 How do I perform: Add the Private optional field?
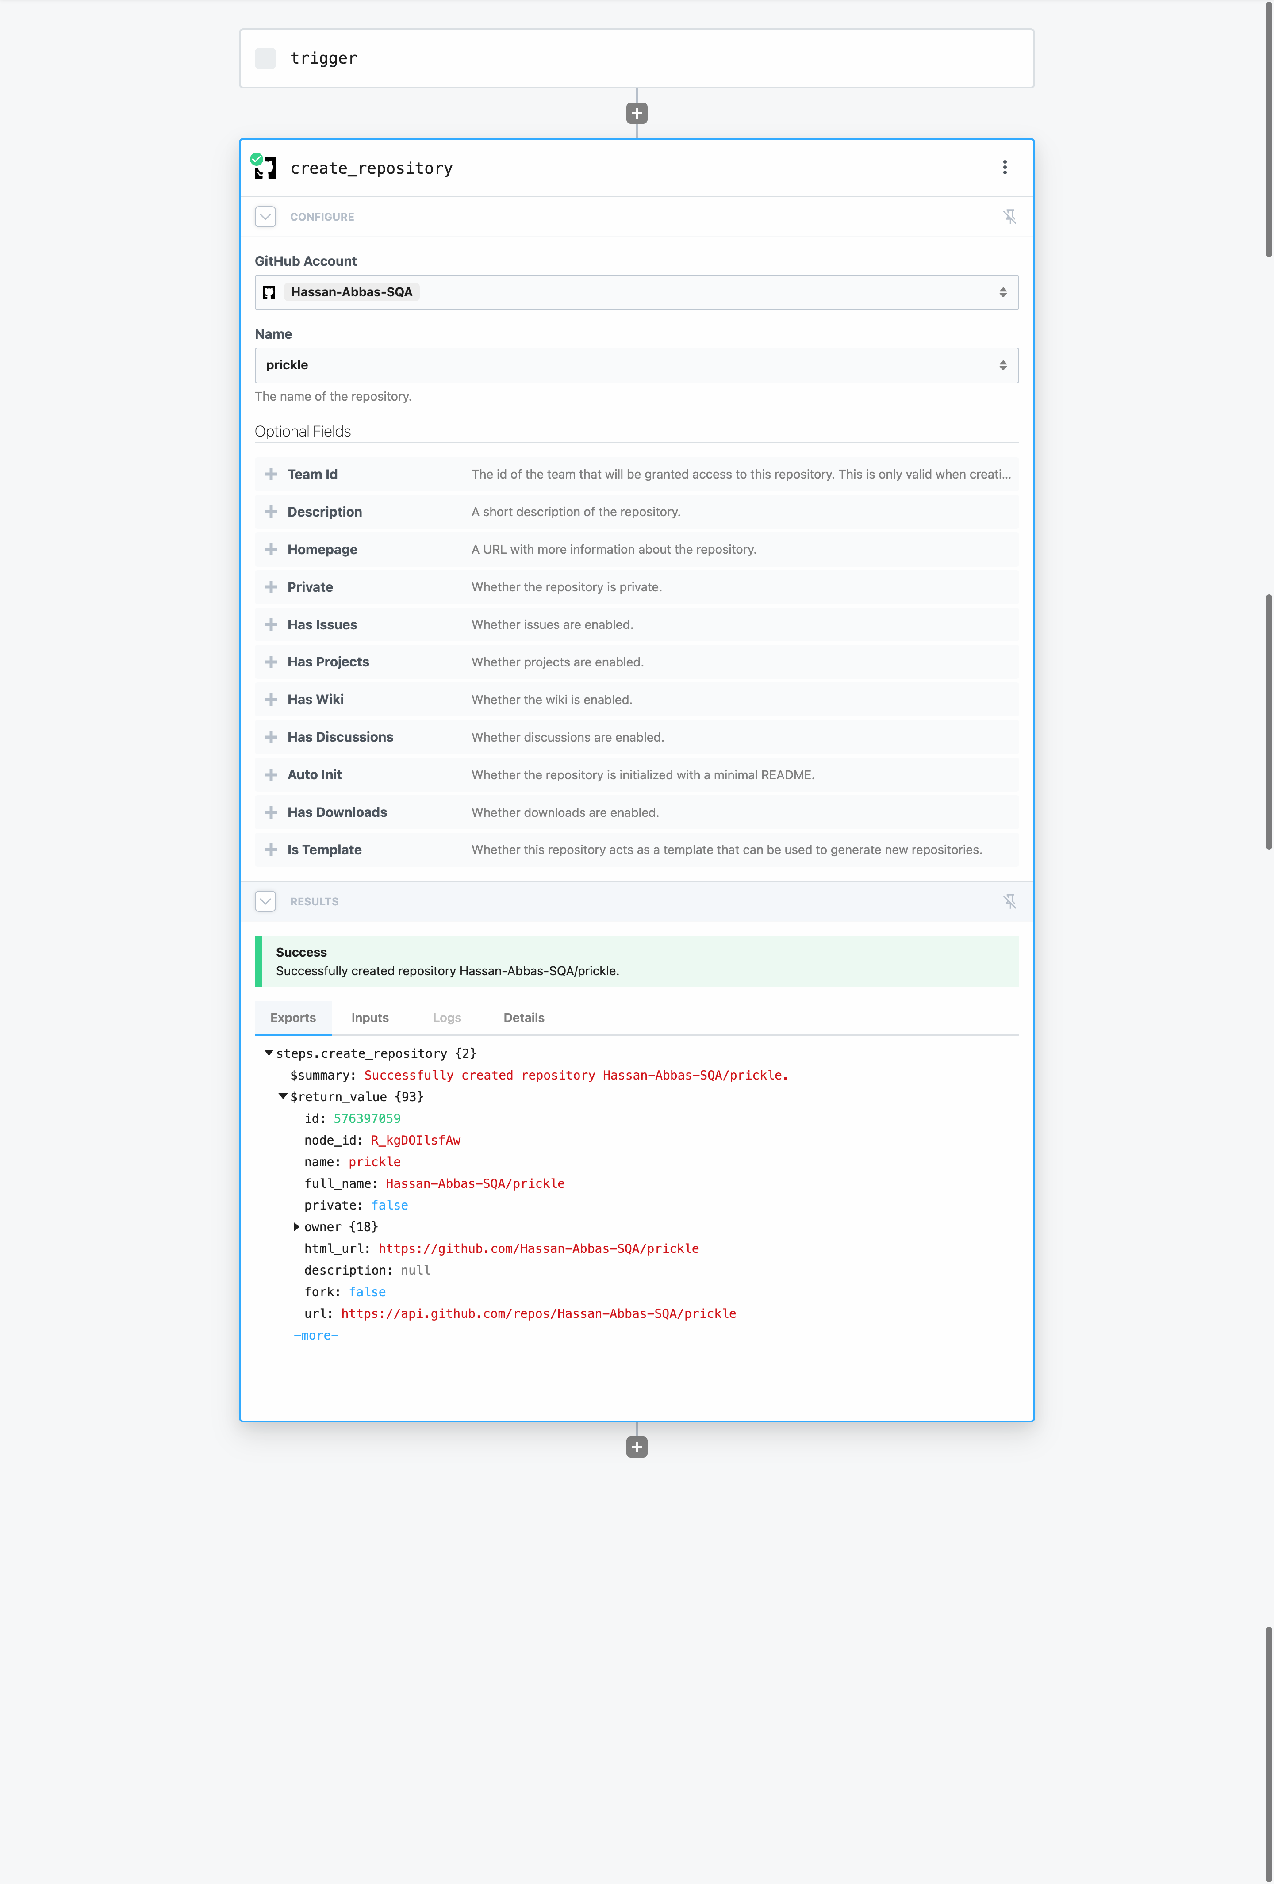pos(271,586)
